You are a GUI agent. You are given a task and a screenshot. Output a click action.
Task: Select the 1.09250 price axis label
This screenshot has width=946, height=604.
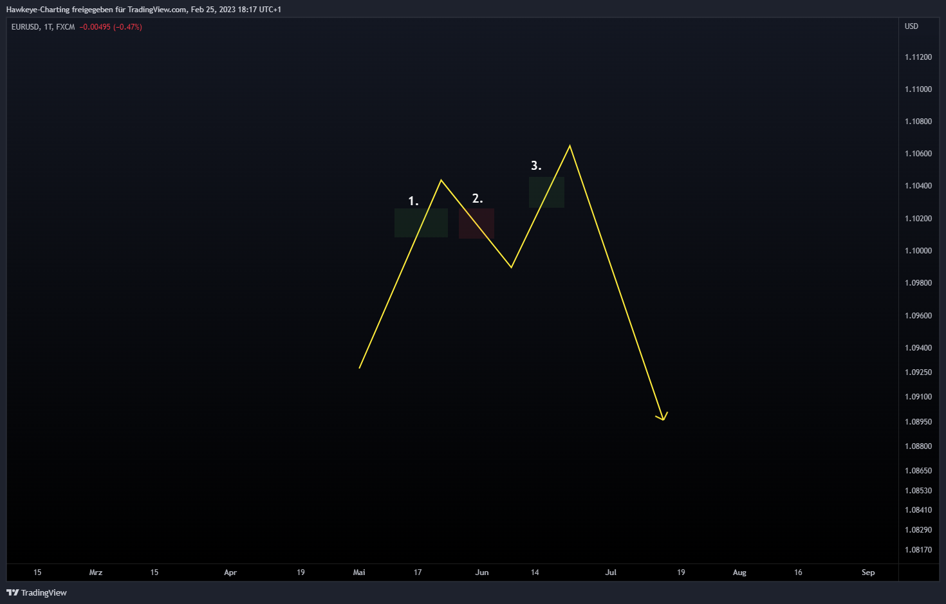pos(918,372)
